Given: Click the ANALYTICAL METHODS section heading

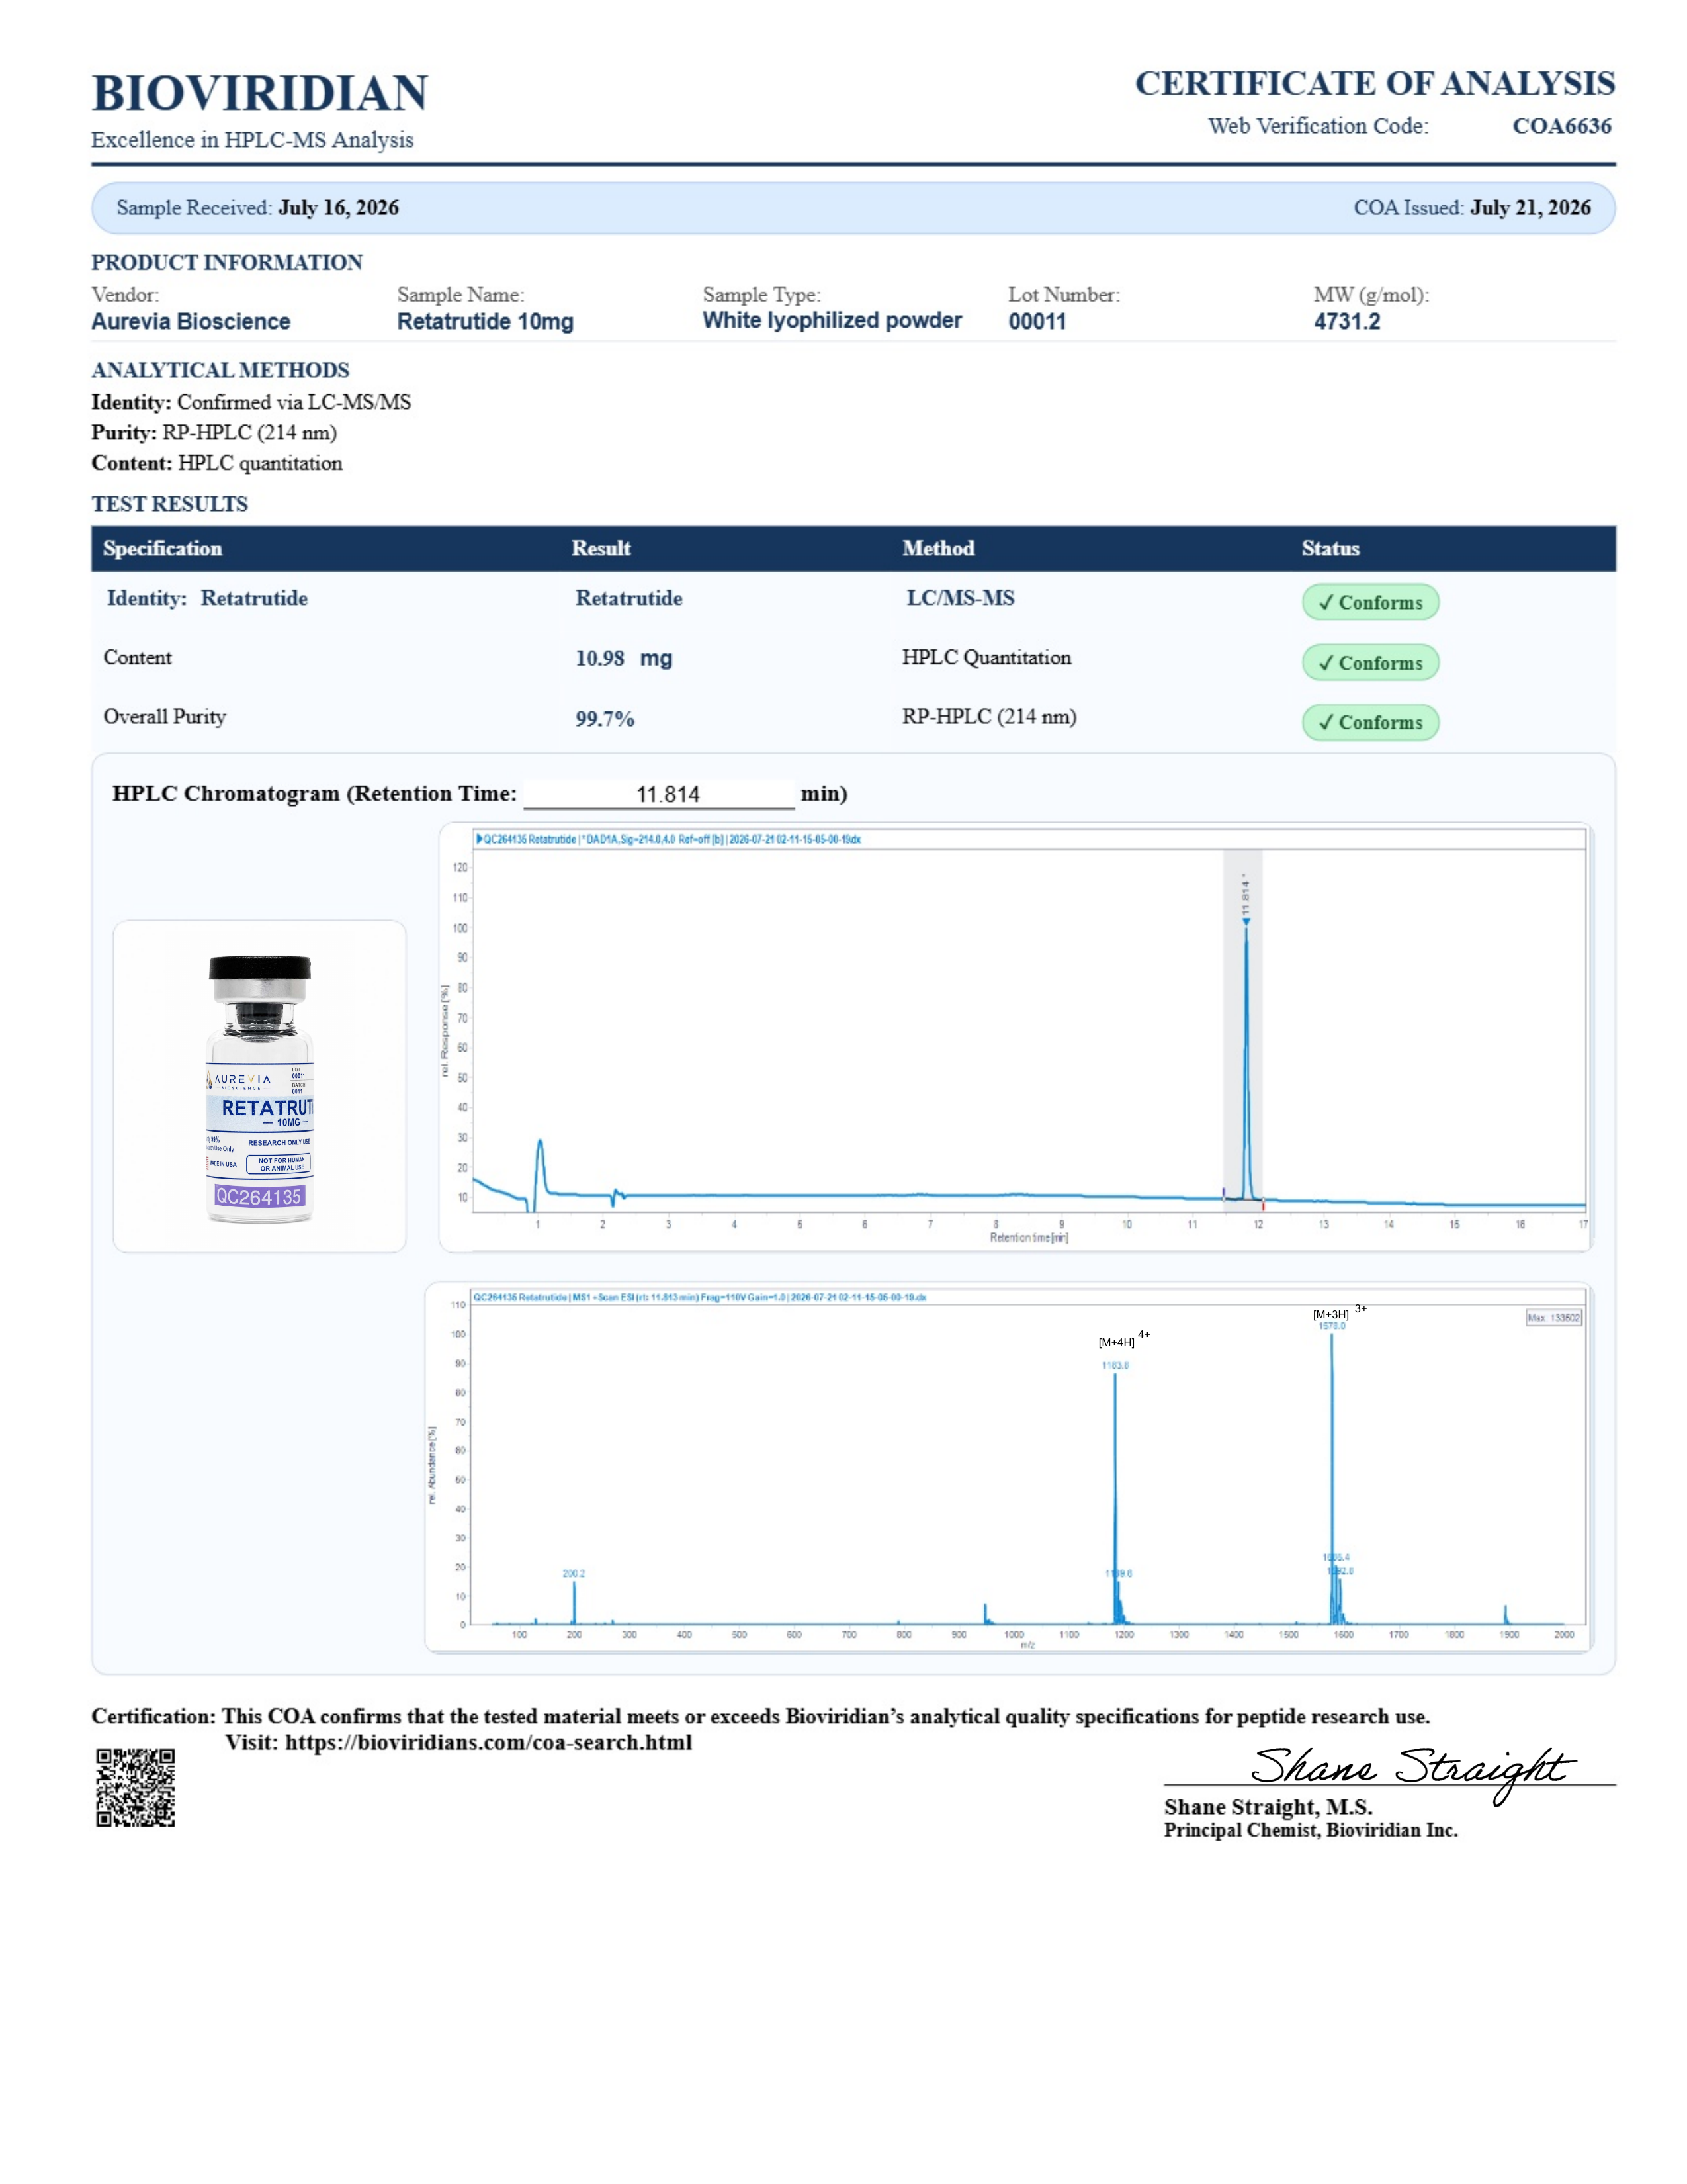Looking at the screenshot, I should pos(221,370).
